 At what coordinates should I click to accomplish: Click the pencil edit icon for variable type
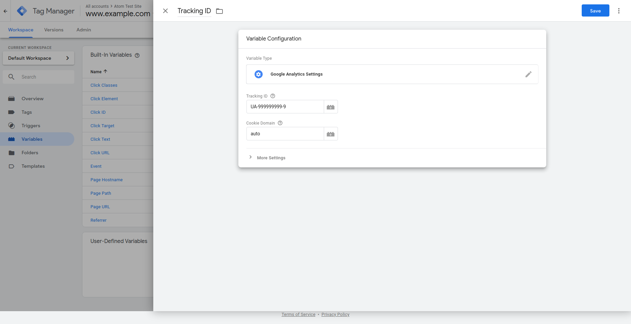coord(528,74)
